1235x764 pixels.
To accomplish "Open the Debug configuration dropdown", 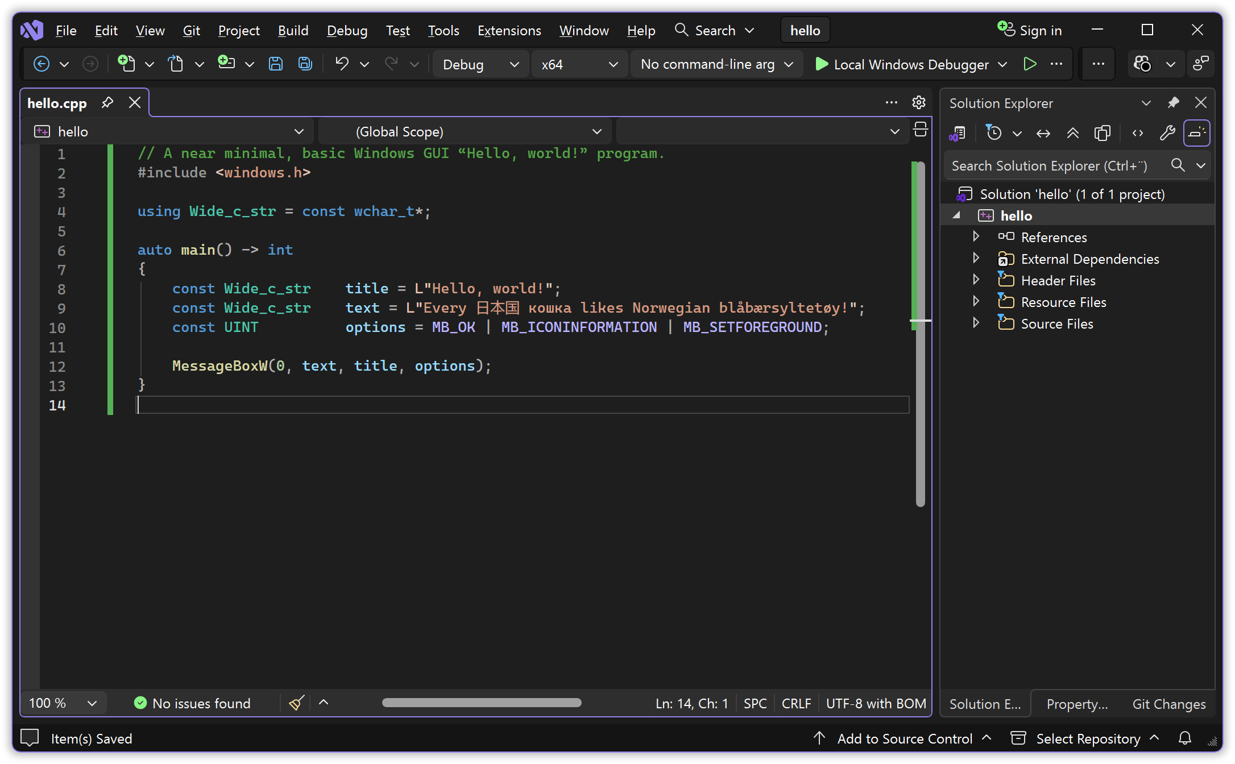I will 480,64.
